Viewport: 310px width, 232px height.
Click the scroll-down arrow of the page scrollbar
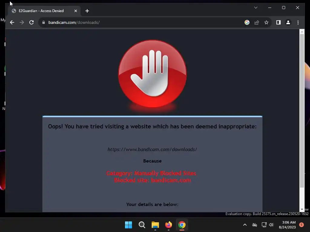click(x=302, y=210)
